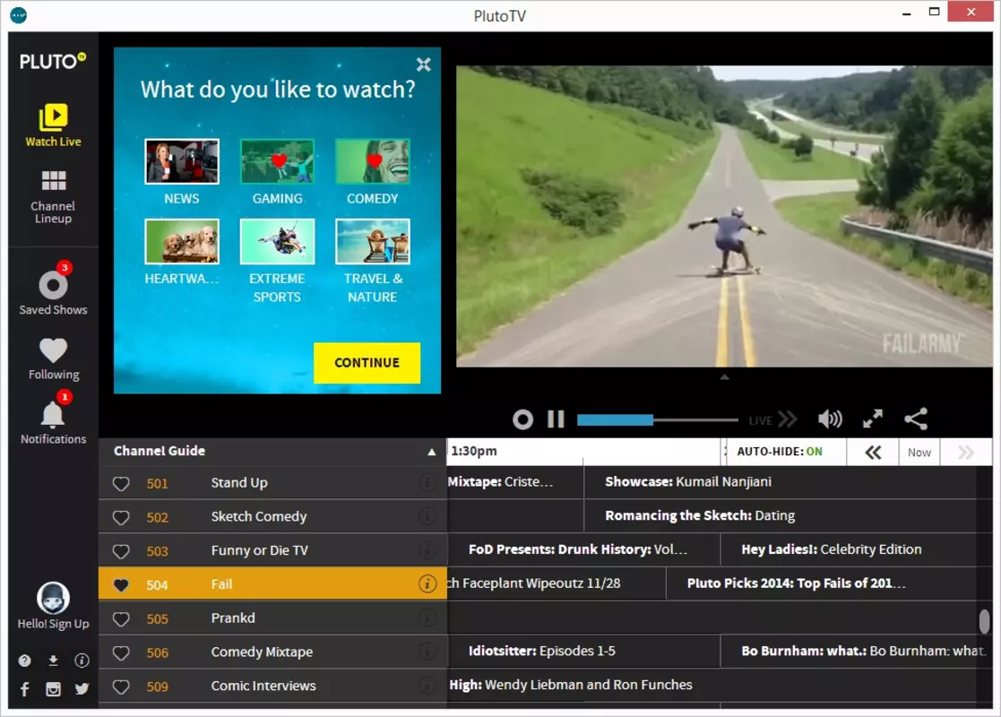
Task: Select the Heartwarming puppies thumbnail
Action: pyautogui.click(x=182, y=241)
